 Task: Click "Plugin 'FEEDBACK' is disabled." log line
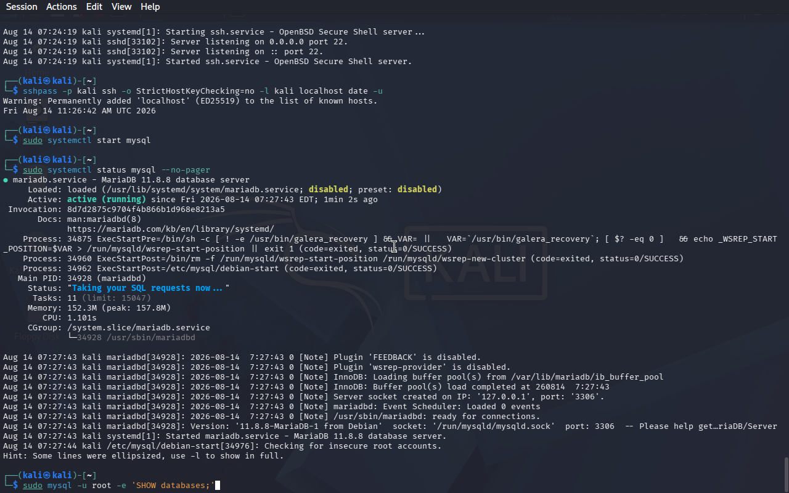pos(242,357)
